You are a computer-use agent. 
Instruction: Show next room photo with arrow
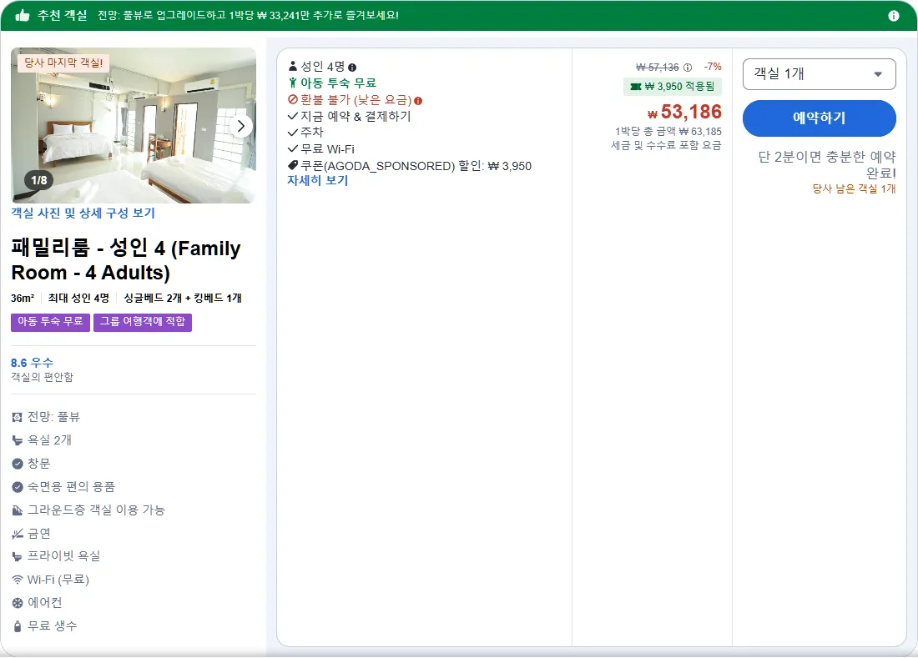(240, 126)
